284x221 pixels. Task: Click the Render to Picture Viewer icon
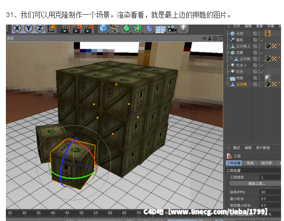click(77, 29)
